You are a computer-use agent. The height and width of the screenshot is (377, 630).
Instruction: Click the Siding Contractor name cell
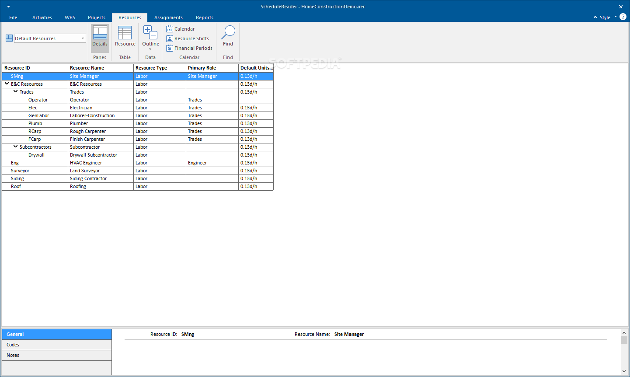(101, 178)
